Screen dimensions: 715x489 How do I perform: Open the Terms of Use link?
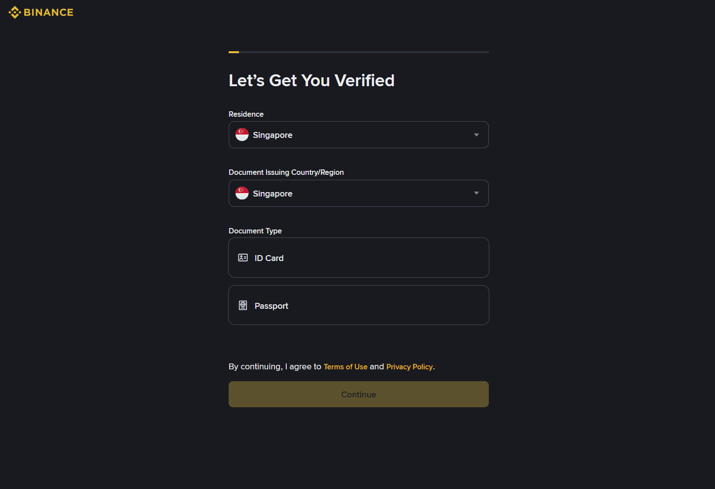pos(345,367)
